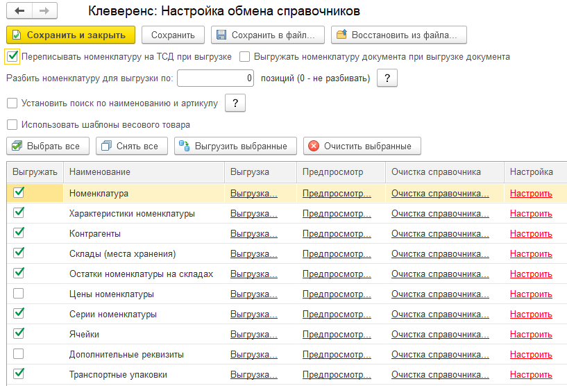Open 'Предпросмотр...' for Ячейки row
This screenshot has width=567, height=386.
pyautogui.click(x=337, y=334)
